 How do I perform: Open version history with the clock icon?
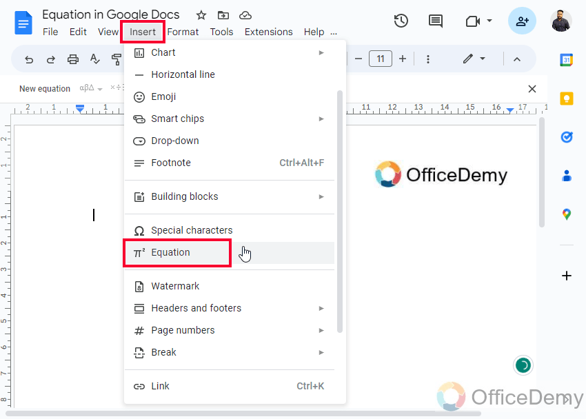tap(401, 21)
